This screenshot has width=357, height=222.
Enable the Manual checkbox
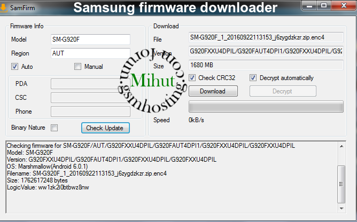click(x=77, y=66)
